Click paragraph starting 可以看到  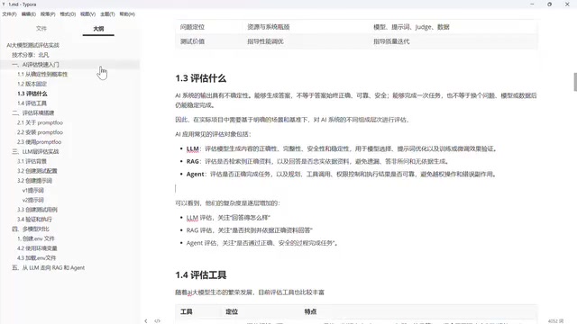pyautogui.click(x=227, y=203)
